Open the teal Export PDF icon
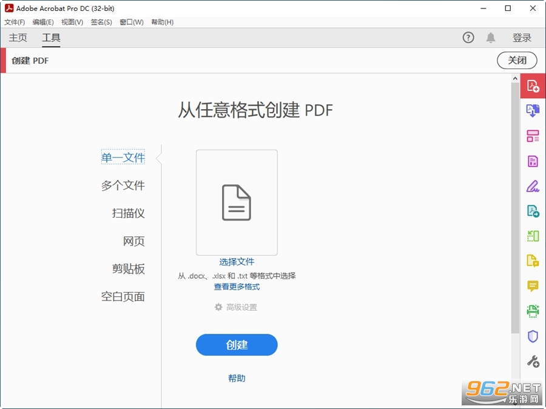 coord(533,211)
